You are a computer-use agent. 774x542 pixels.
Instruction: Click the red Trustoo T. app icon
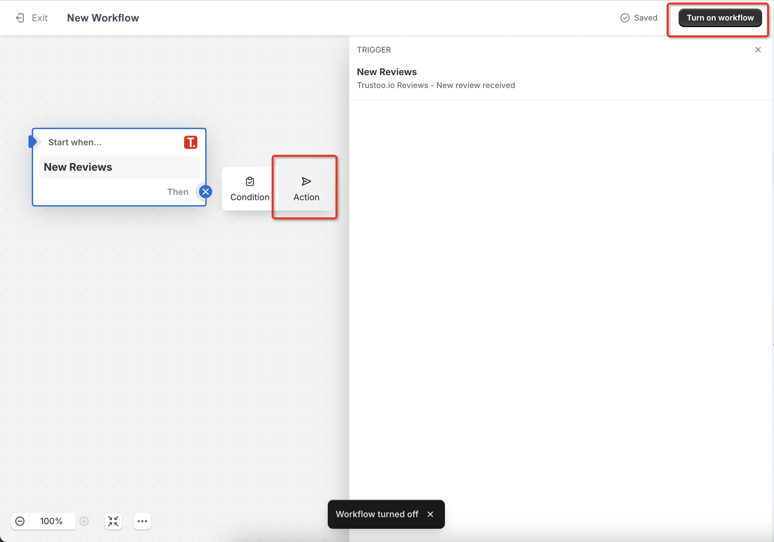click(x=190, y=142)
